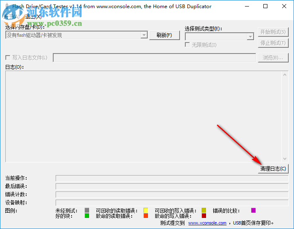The height and width of the screenshot is (229, 294).
Task: Click the 图例 legend label
Action: pyautogui.click(x=11, y=211)
